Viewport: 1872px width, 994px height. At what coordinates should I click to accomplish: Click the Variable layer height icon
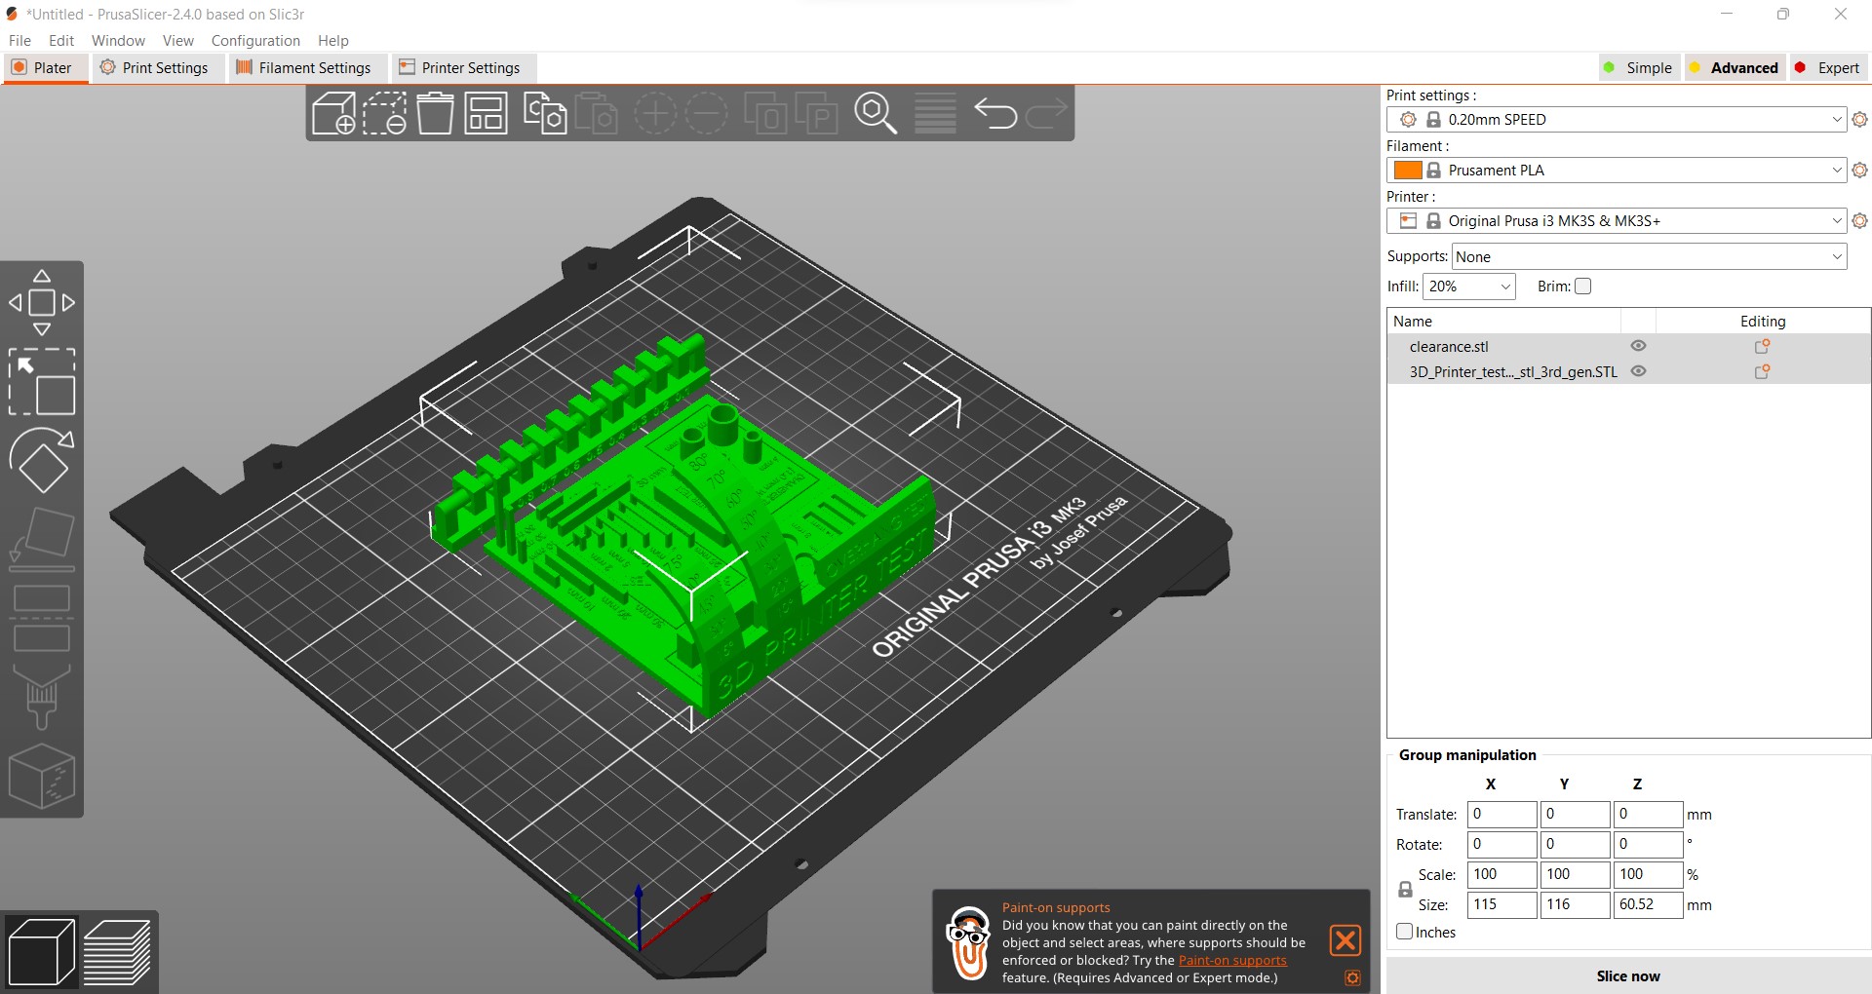(935, 114)
